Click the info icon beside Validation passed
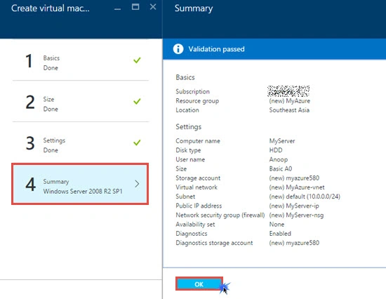Viewport: 386px width, 299px height. (178, 48)
